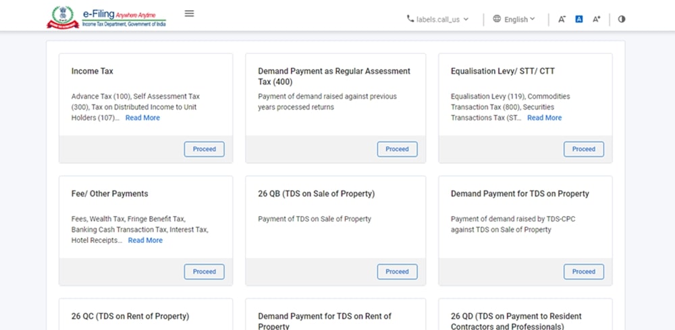Show Read More for Fee/ Other Payments

145,240
